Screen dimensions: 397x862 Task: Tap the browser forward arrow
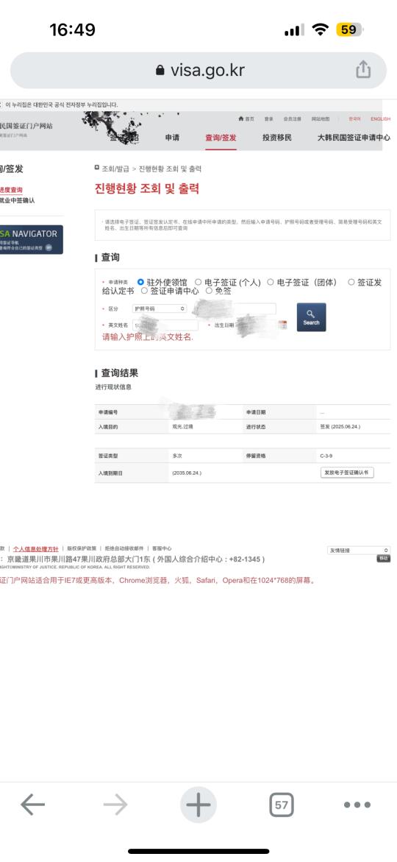(115, 805)
